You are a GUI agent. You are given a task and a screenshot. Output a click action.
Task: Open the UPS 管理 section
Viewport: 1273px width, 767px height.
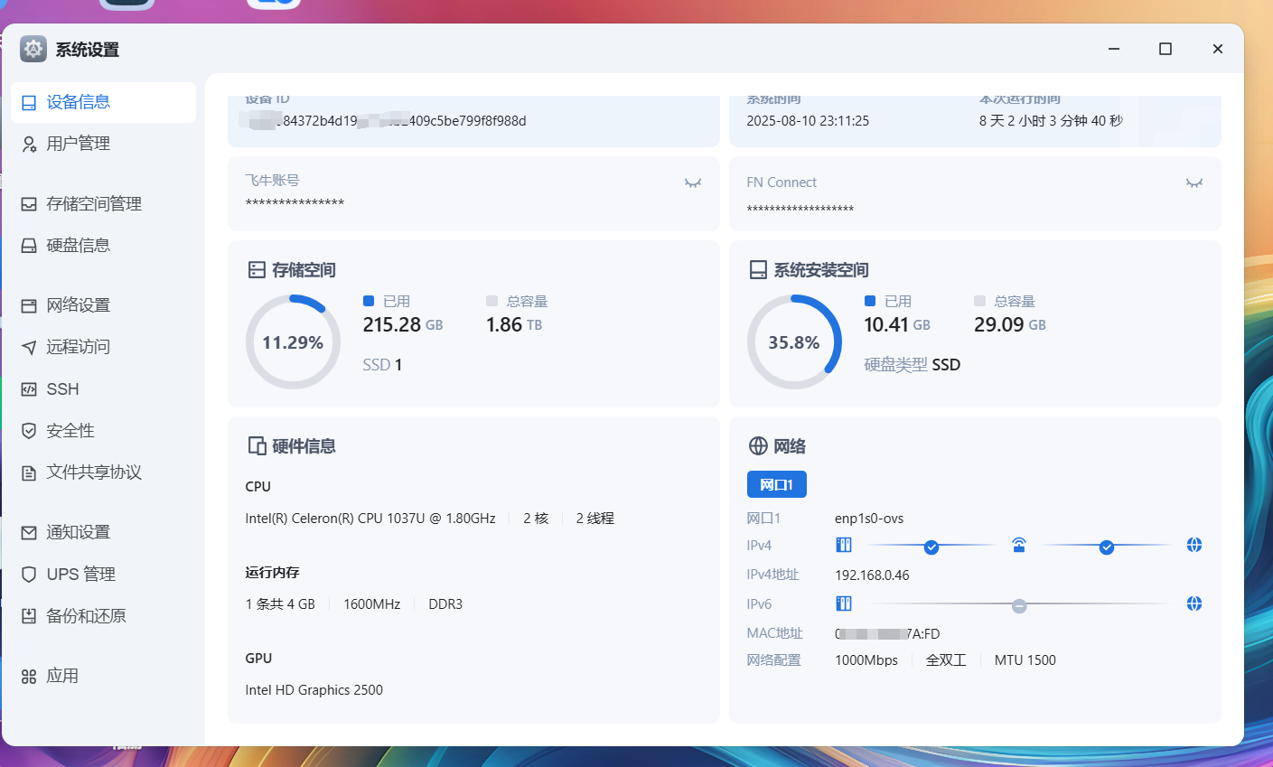(80, 575)
